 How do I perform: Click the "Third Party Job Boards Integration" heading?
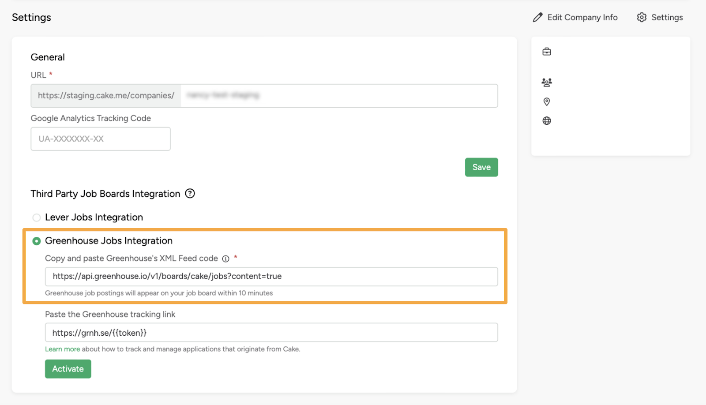click(x=105, y=194)
